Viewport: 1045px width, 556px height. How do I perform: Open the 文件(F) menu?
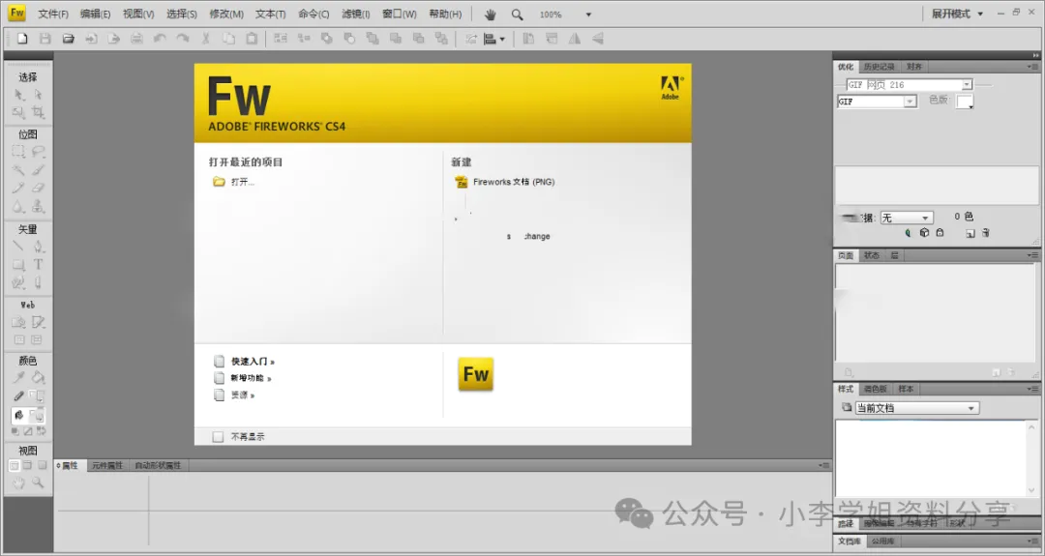tap(52, 14)
